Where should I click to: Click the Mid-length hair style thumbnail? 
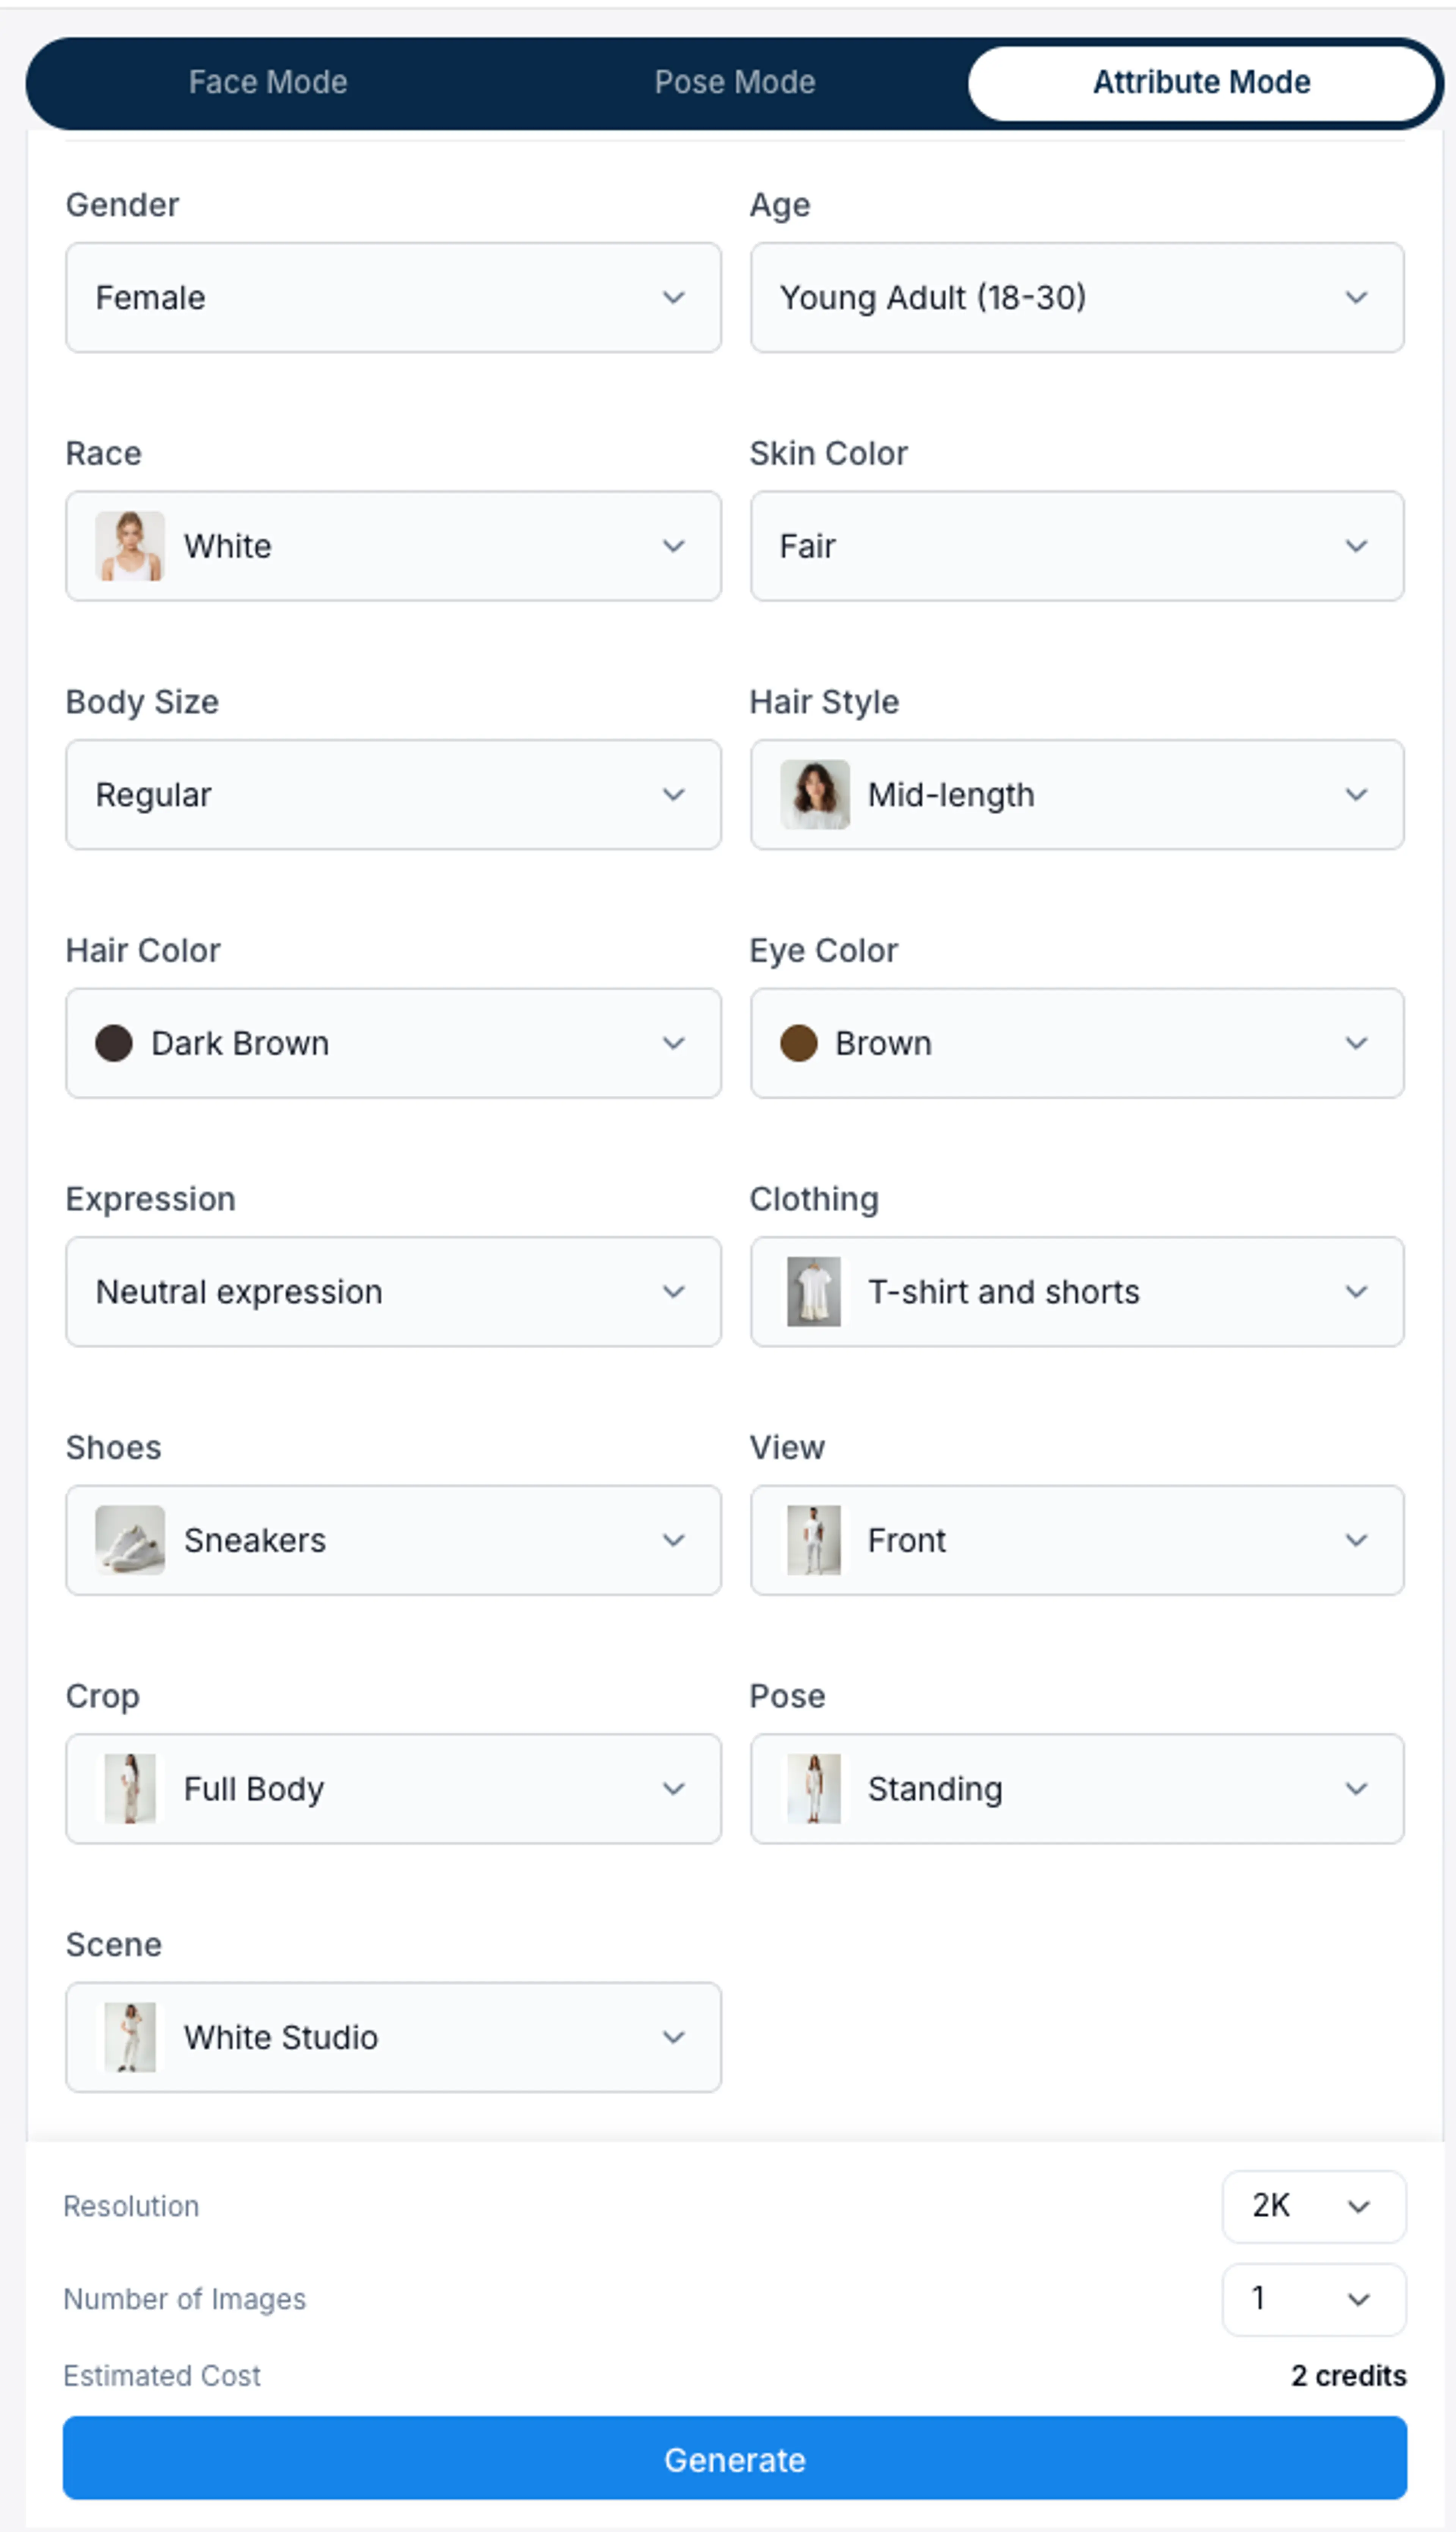(814, 794)
